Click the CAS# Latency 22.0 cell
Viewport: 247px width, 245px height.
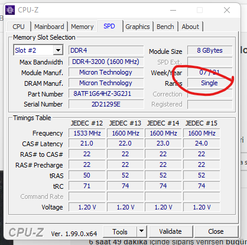[x=125, y=143]
